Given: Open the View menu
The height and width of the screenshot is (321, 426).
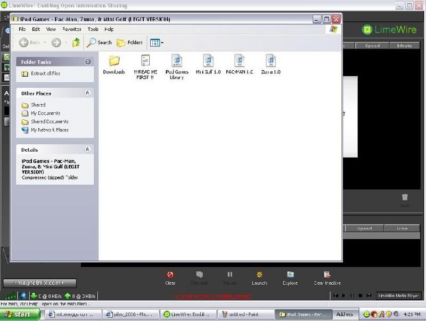Looking at the screenshot, I should pos(51,29).
